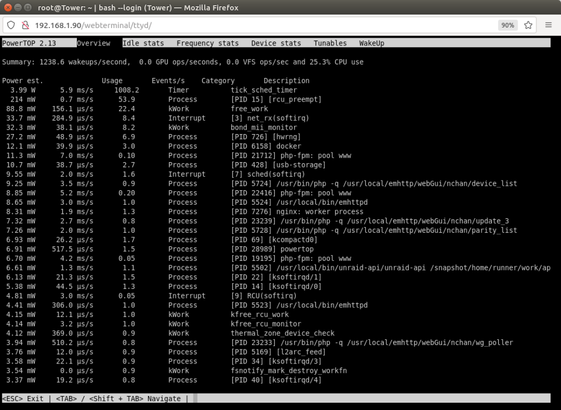Viewport: 561px width, 410px height.
Task: Bookmark this page with the star icon
Action: point(528,25)
